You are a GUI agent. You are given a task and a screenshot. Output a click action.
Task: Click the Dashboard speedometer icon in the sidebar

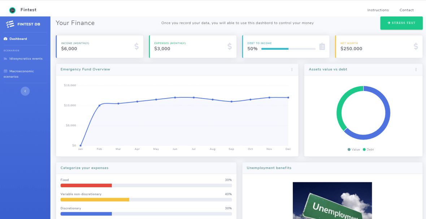tap(5, 39)
